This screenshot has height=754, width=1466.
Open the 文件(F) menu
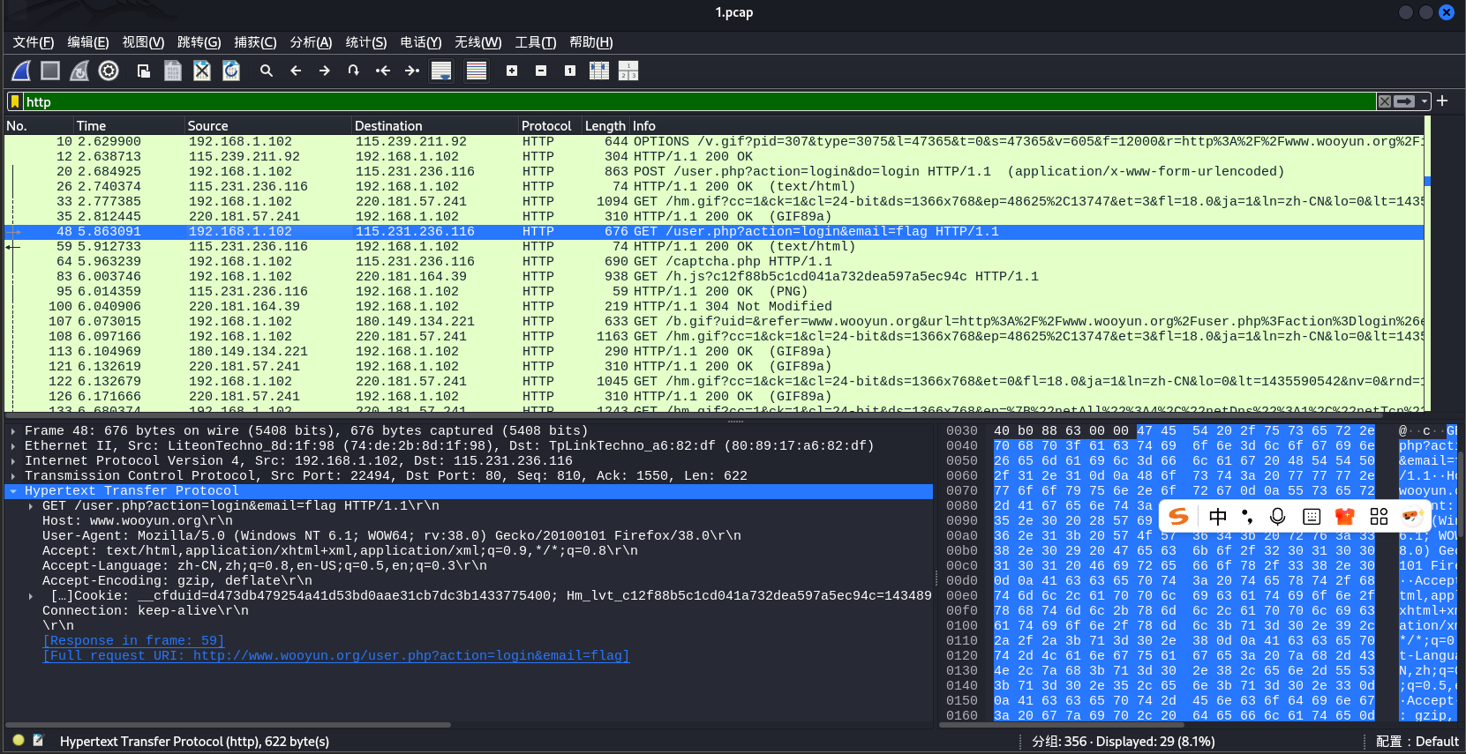[34, 42]
